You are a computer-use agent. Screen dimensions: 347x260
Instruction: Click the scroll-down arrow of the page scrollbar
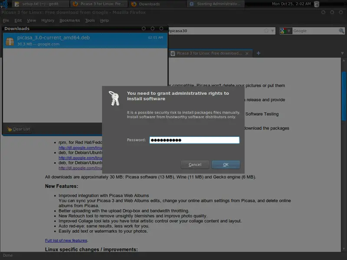point(344,249)
